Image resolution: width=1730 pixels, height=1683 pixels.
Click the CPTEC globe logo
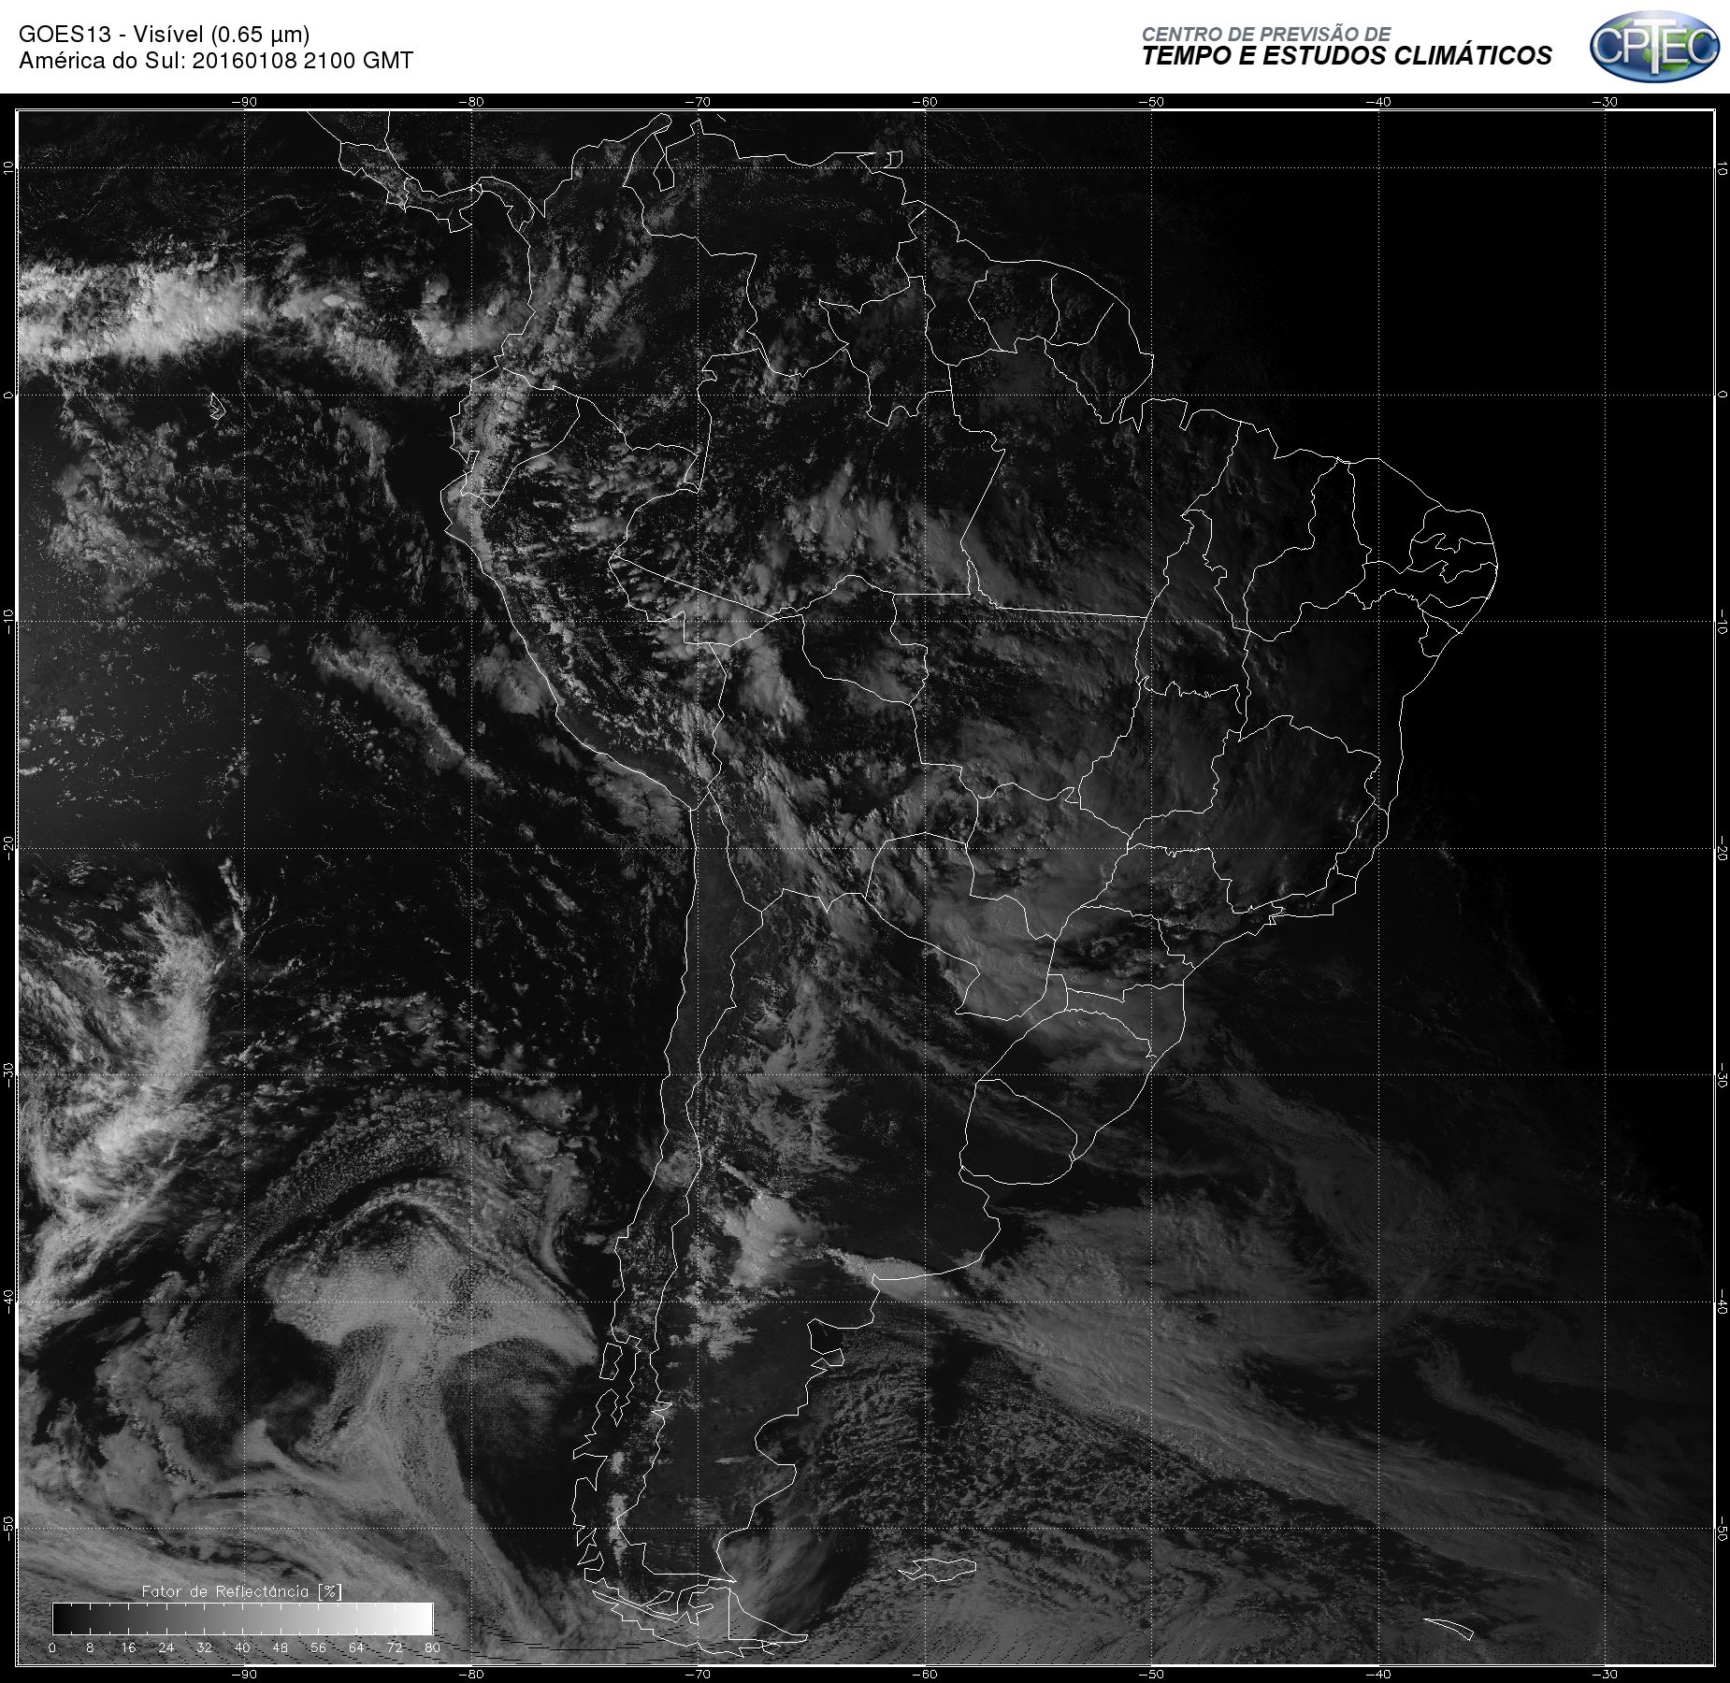point(1654,46)
